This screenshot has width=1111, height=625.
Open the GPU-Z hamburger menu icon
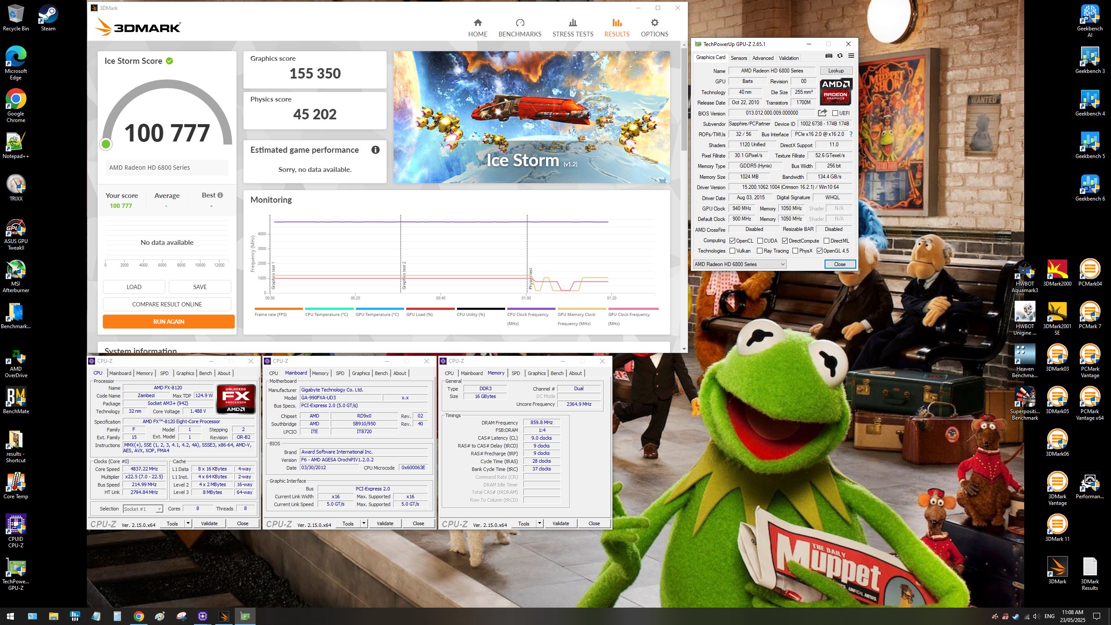(x=851, y=56)
